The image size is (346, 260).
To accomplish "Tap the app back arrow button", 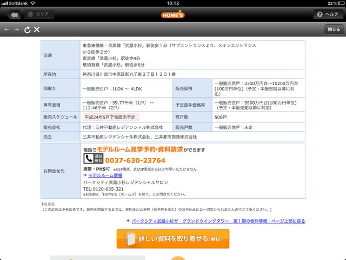I will click(x=15, y=15).
